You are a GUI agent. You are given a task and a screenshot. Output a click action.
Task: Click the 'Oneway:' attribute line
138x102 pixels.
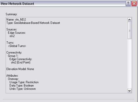pyautogui.click(x=13, y=79)
